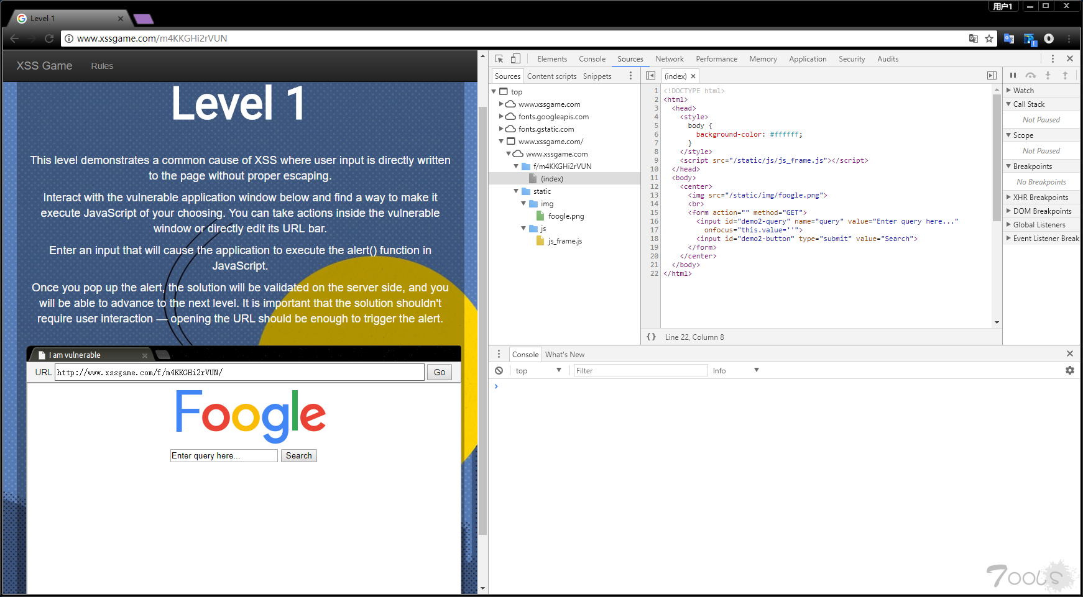
Task: Switch to the Console panel tab
Action: pos(592,59)
